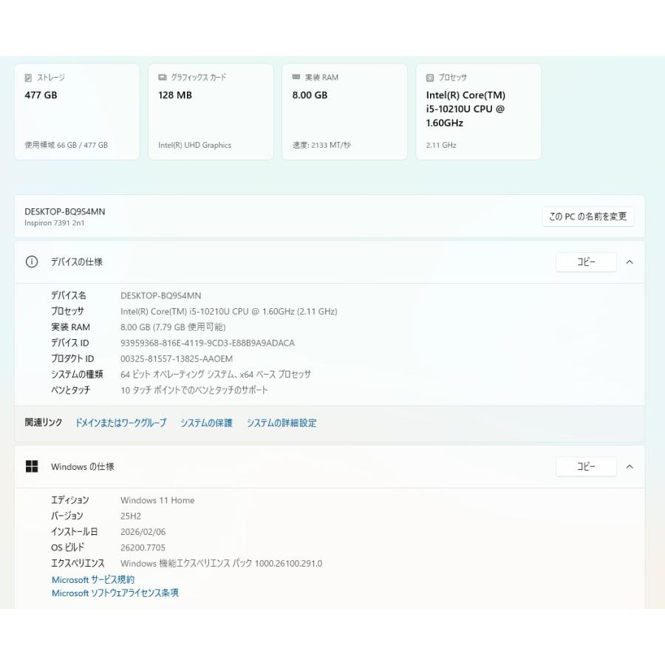Click the エディション row label
The width and height of the screenshot is (665, 665).
(x=70, y=500)
